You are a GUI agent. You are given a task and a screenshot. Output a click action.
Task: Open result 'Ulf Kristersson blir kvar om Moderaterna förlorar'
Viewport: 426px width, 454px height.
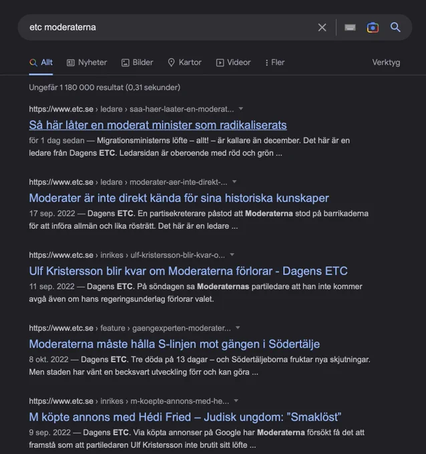(188, 271)
